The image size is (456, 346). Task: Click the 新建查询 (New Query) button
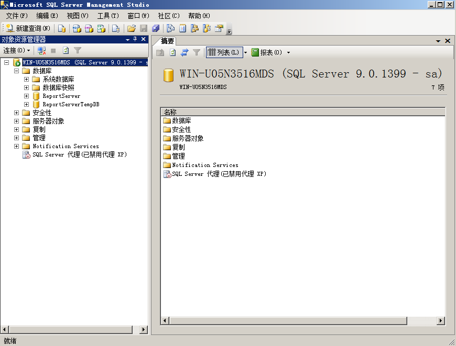(28, 28)
